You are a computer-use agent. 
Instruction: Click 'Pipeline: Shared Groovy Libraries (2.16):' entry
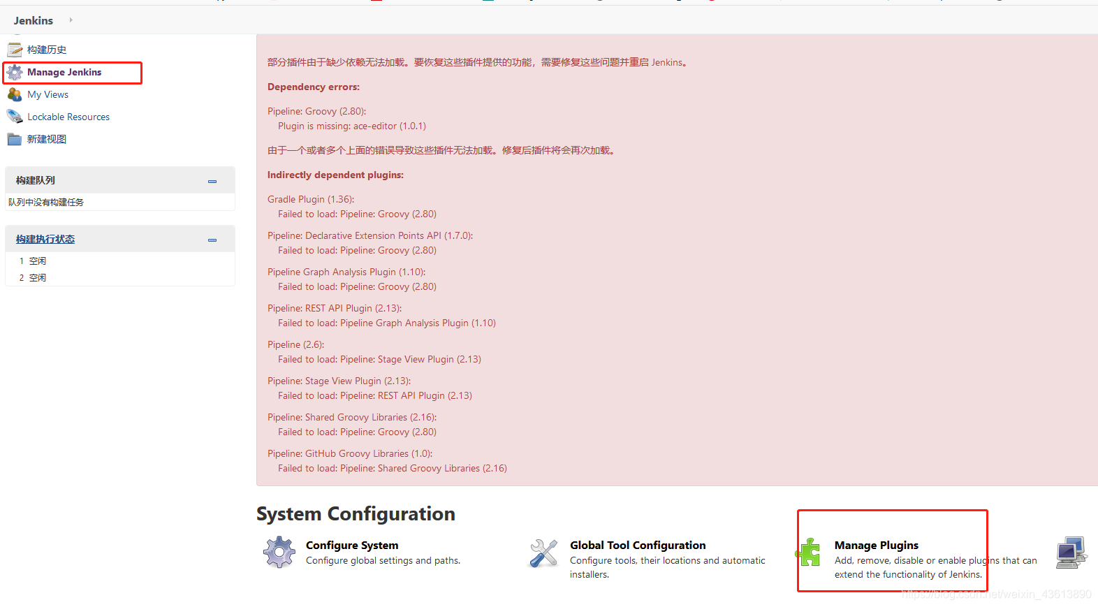click(x=352, y=417)
